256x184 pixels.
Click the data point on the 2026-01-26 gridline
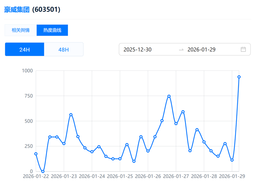pos(148,151)
